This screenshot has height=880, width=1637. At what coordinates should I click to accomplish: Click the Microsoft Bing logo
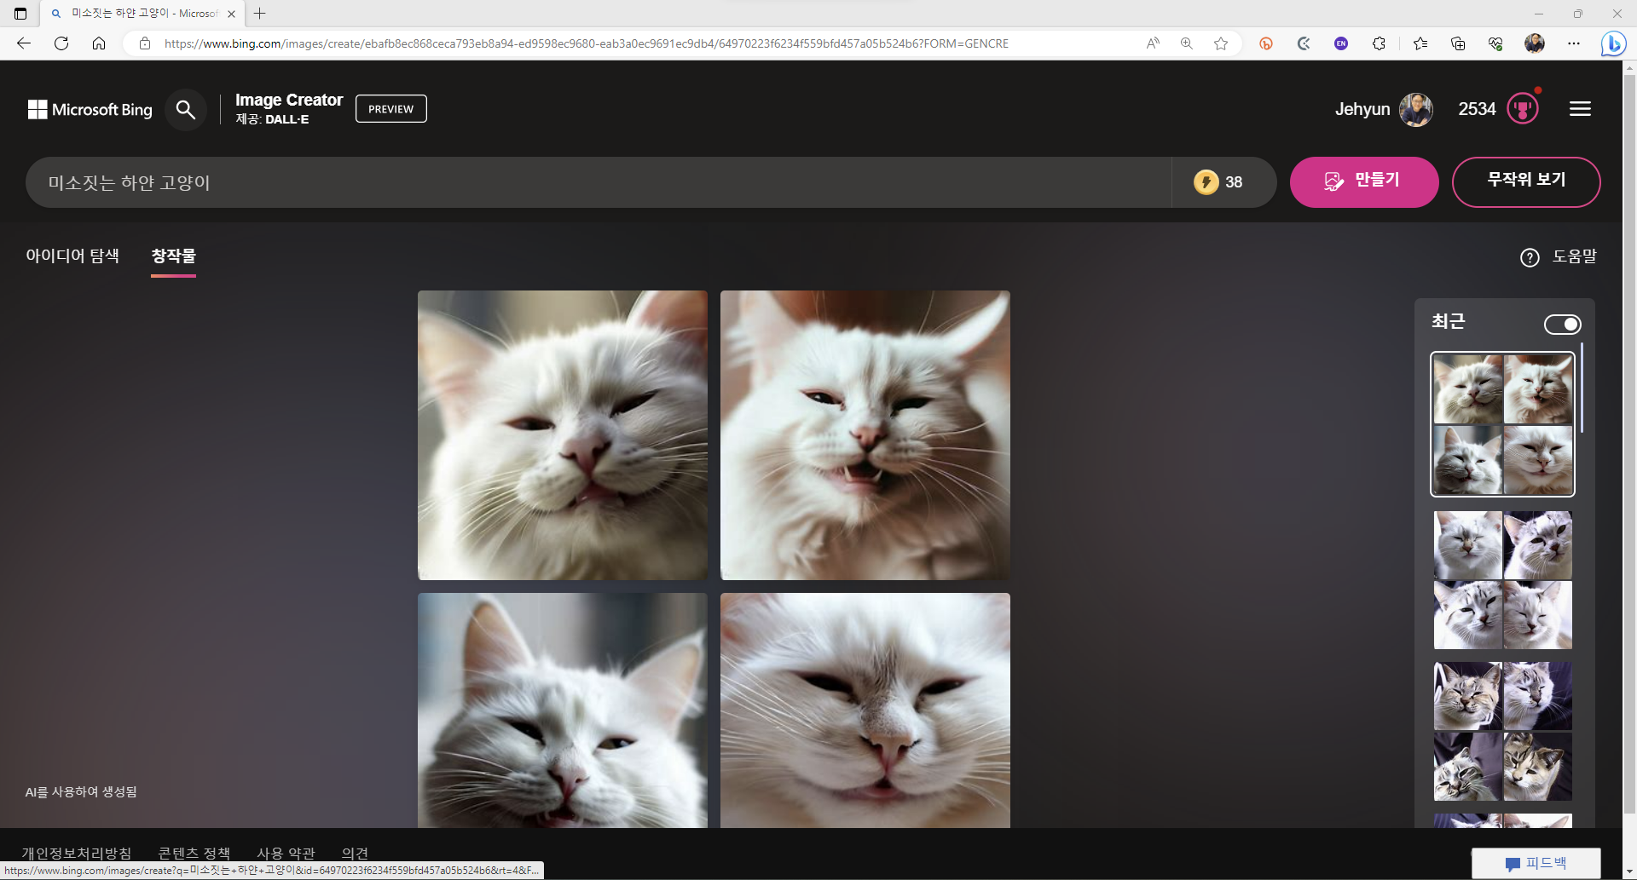pyautogui.click(x=90, y=109)
